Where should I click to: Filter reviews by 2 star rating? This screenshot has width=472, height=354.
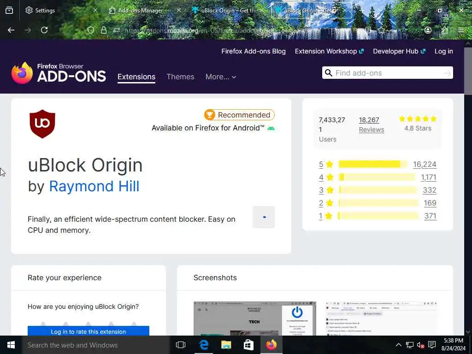[326, 203]
